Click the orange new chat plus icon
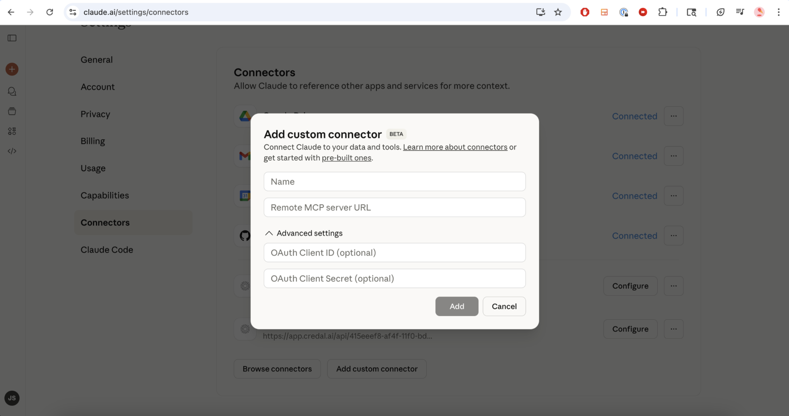This screenshot has height=416, width=789. (12, 69)
